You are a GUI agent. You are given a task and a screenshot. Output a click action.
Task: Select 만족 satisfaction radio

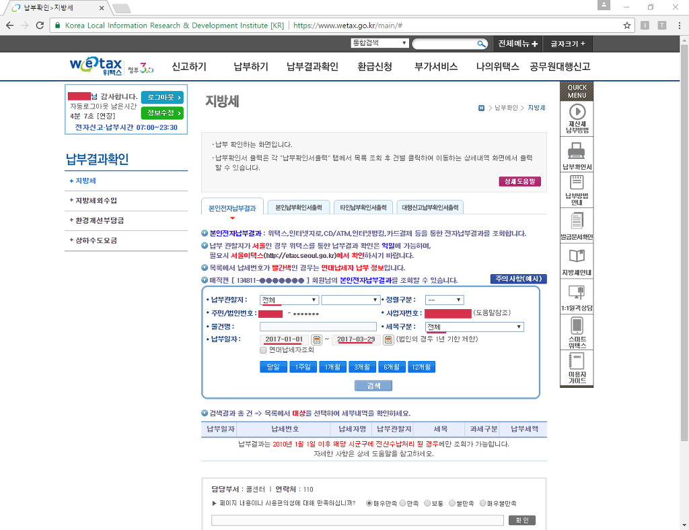402,503
